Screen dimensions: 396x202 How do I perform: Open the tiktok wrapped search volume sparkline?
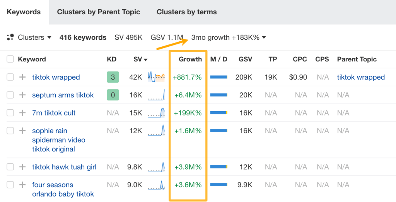coord(156,77)
